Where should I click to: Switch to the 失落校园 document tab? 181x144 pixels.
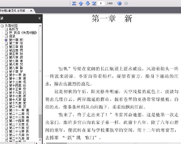[x=13, y=11]
